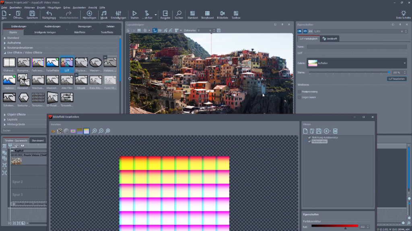Screen dimensions: 412x231
Task: Click the Mosaik effect icon
Action: pos(81,80)
